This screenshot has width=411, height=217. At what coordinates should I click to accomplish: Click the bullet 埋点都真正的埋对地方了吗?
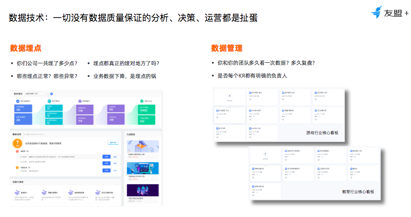click(x=126, y=63)
